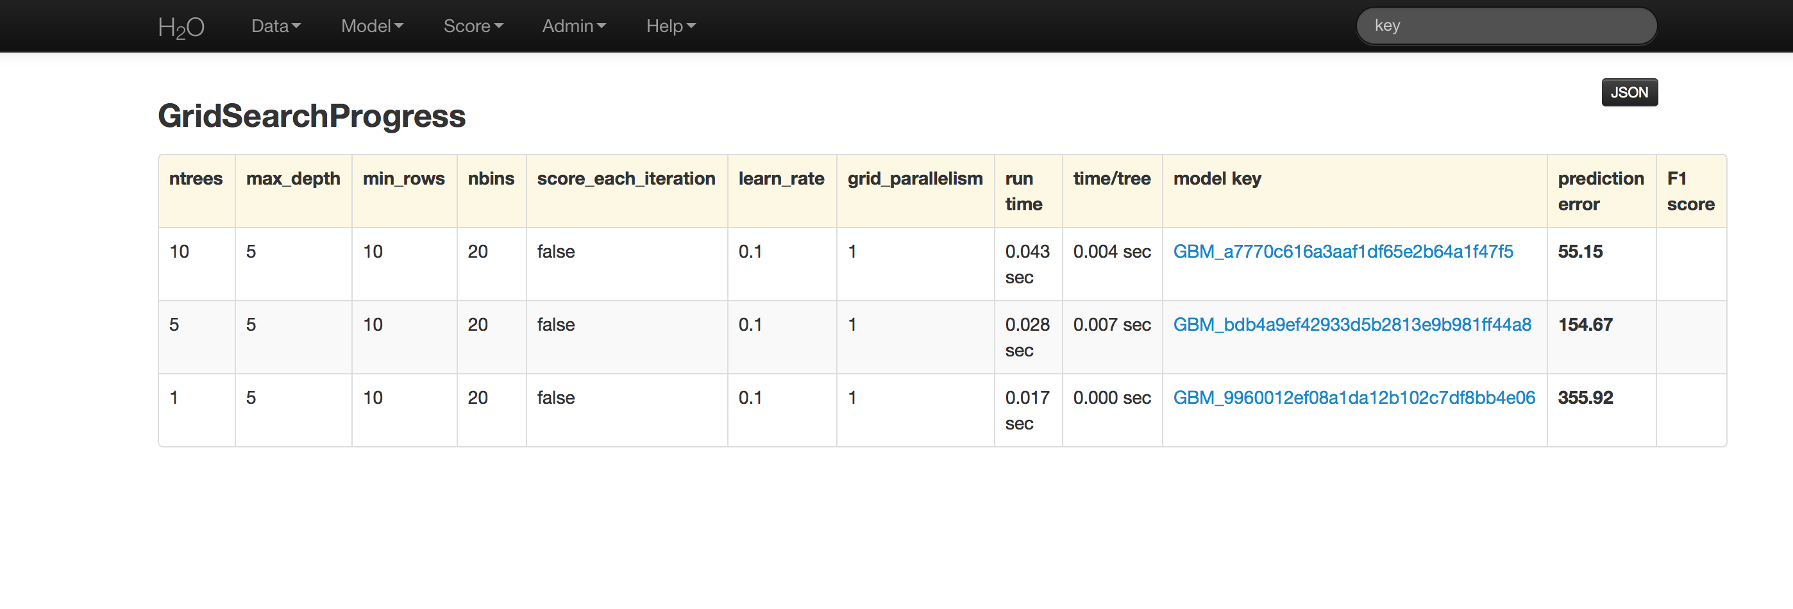Expand the Model menu
The height and width of the screenshot is (609, 1793).
(x=372, y=26)
